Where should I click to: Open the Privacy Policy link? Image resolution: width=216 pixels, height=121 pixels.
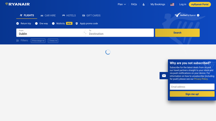point(201,79)
